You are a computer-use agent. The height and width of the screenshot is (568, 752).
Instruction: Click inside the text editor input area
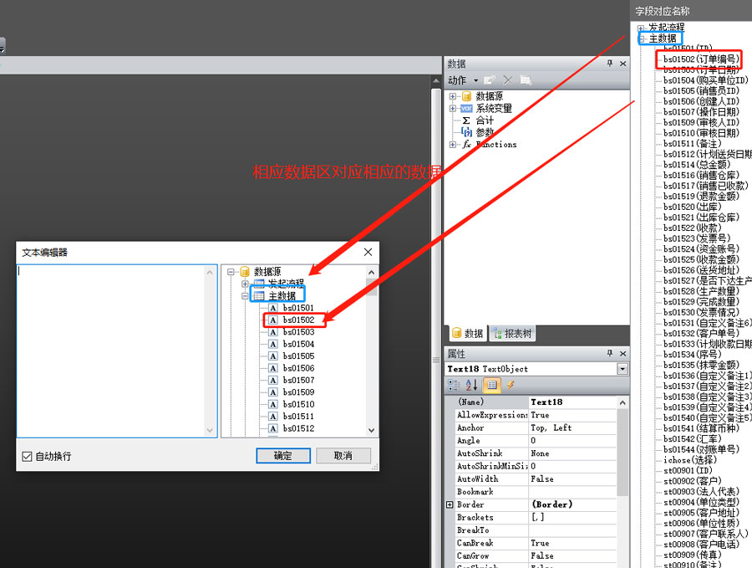tap(117, 351)
